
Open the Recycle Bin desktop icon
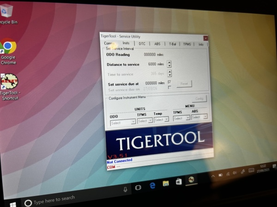[7, 14]
